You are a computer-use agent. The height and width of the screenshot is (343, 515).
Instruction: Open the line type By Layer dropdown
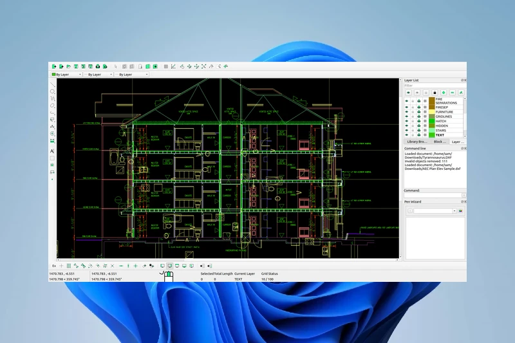tap(132, 75)
